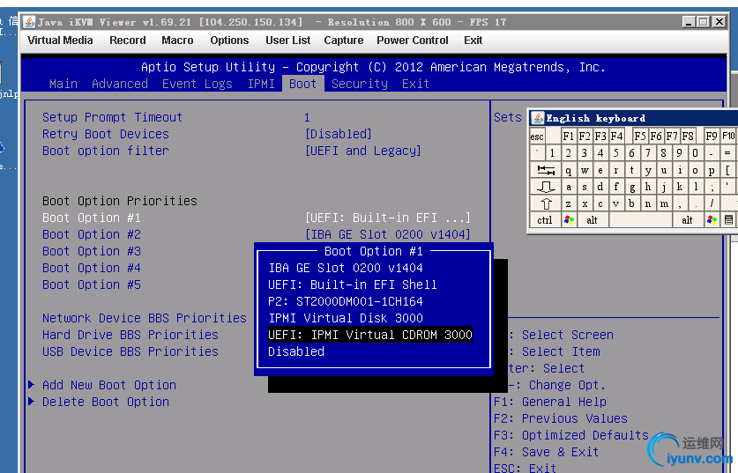Open the Event Logs BIOS tab
738x473 pixels.
tap(198, 84)
